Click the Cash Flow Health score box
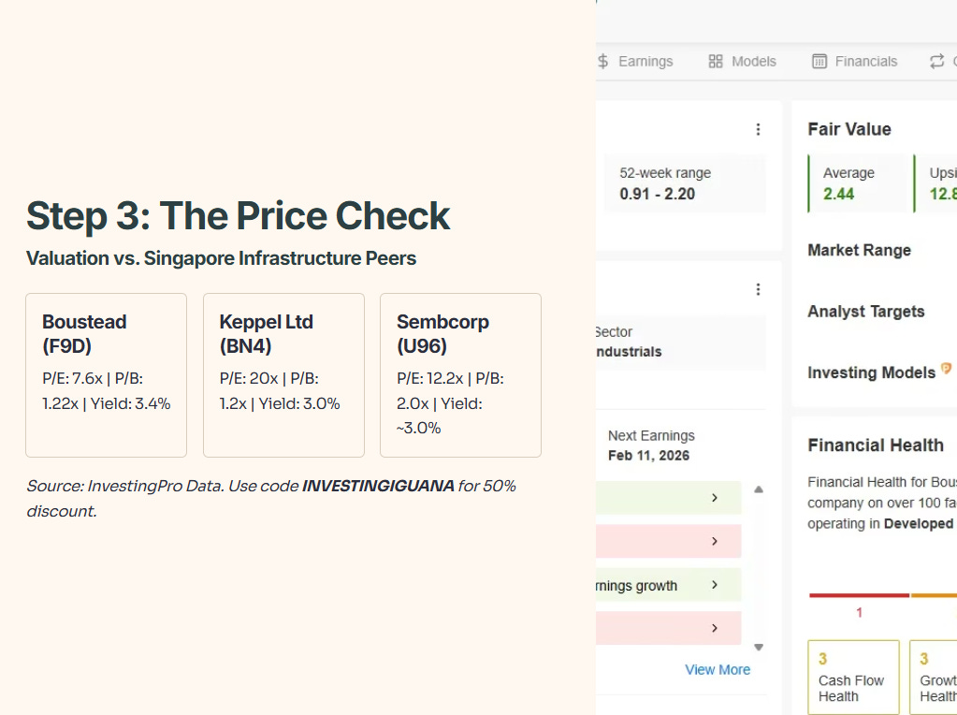 pos(853,678)
